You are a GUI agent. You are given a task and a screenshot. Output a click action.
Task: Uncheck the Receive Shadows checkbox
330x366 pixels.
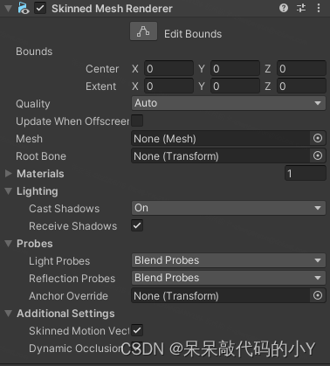pos(137,225)
